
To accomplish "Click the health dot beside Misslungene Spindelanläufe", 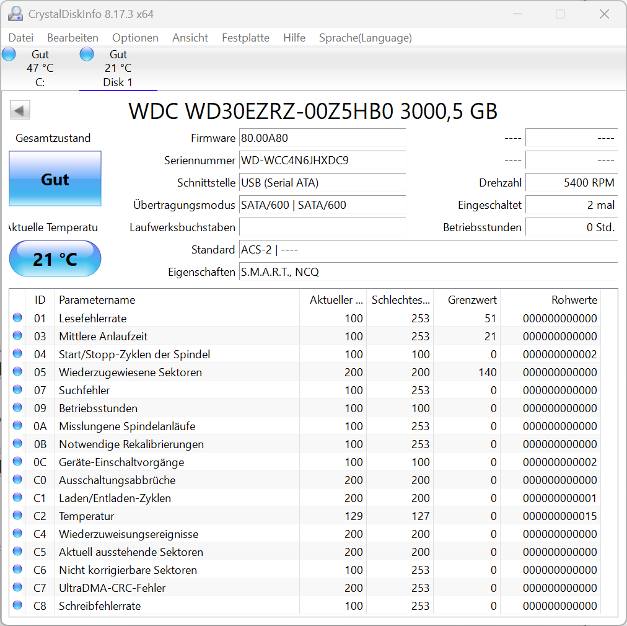I will 18,426.
